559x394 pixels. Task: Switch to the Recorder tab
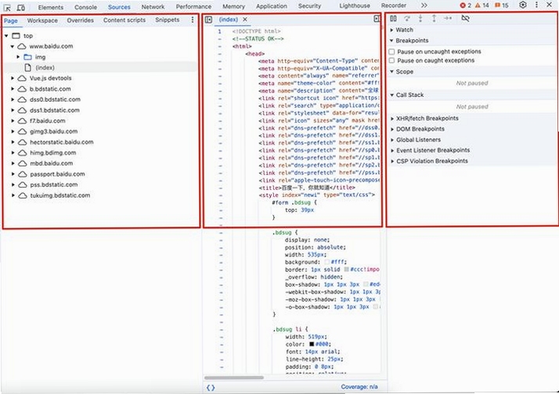(x=394, y=5)
